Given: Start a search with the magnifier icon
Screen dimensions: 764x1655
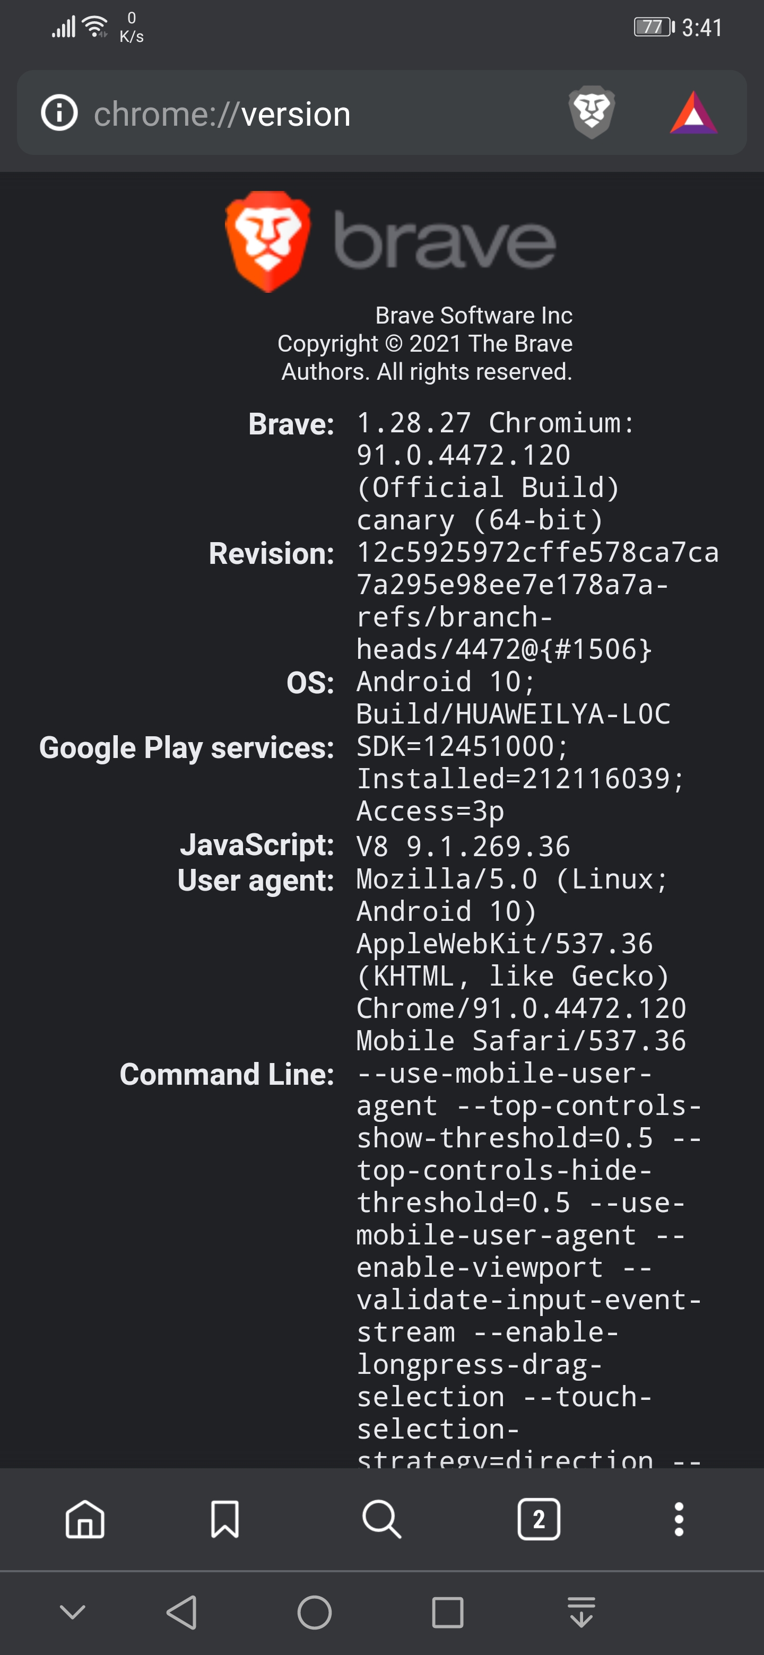Looking at the screenshot, I should point(381,1519).
